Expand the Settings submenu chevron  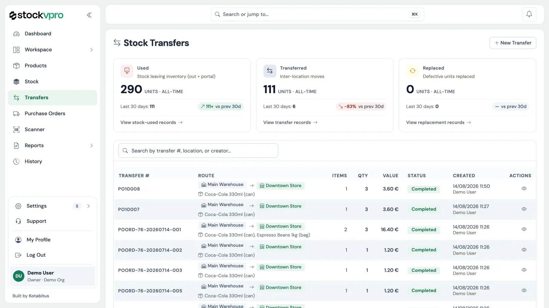pyautogui.click(x=89, y=206)
